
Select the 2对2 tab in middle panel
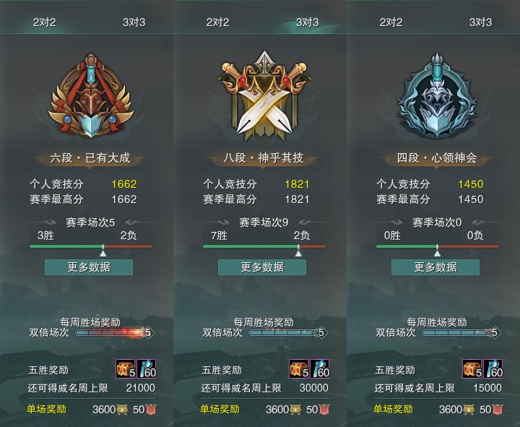(x=217, y=22)
